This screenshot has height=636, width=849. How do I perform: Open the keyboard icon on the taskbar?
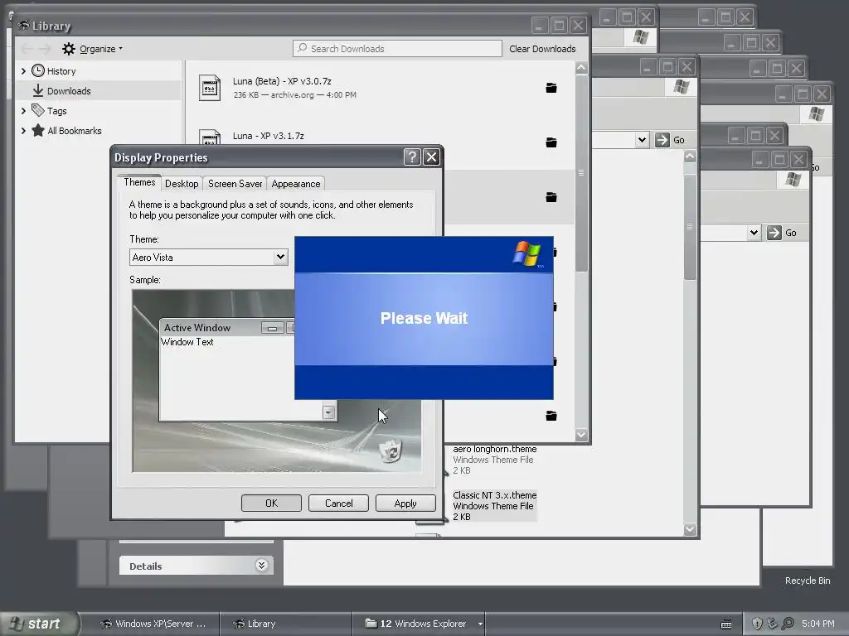[x=726, y=624]
